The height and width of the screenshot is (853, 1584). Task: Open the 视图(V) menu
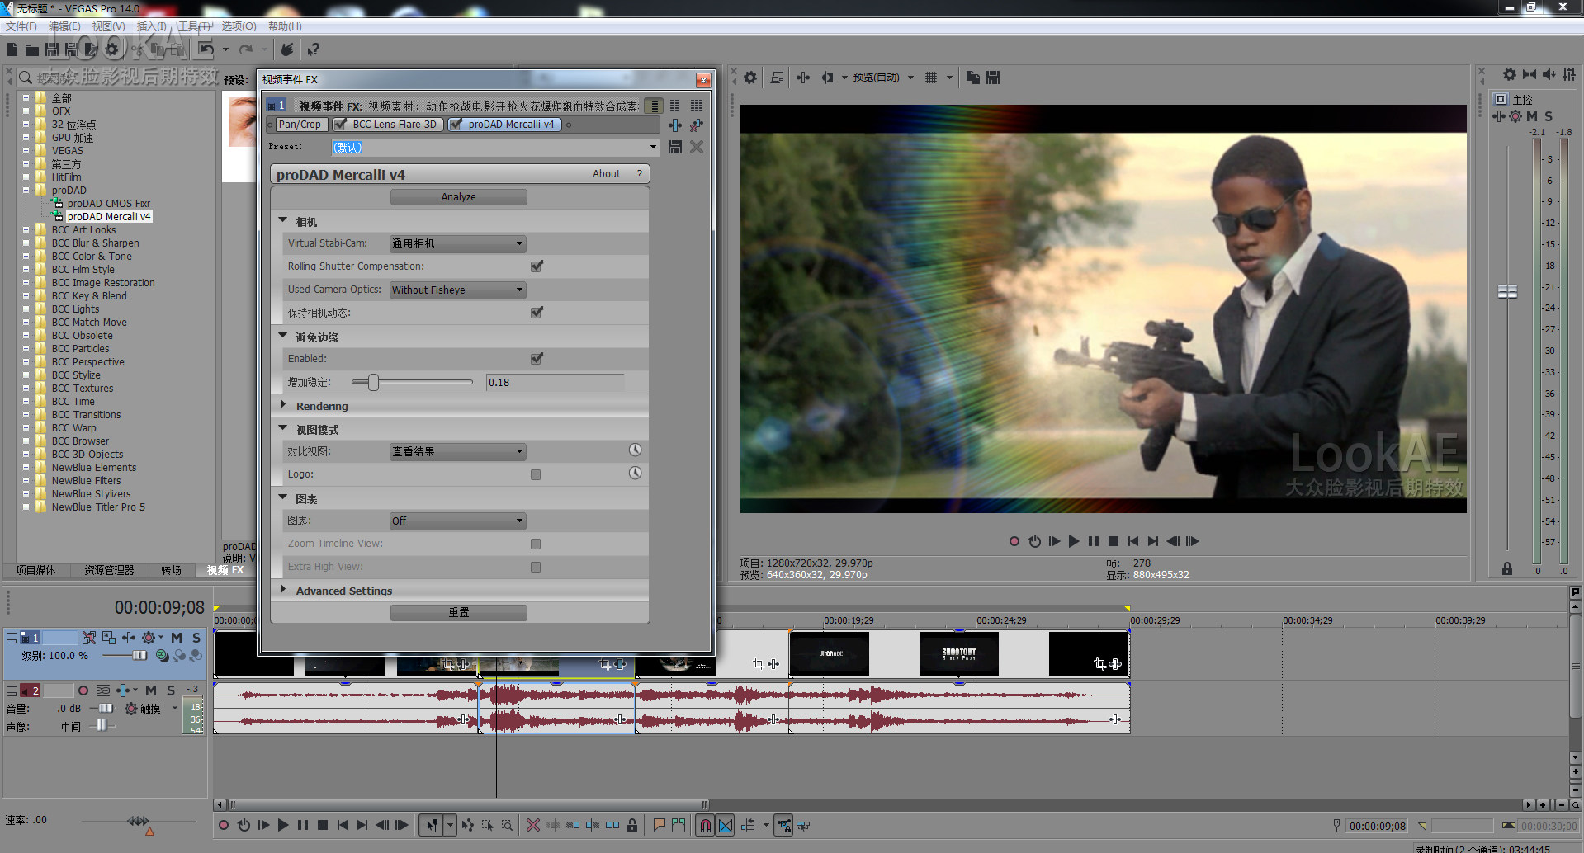[108, 26]
